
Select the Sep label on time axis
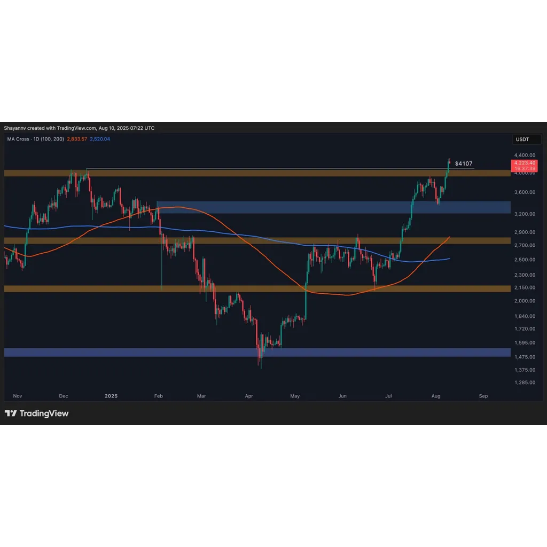[x=483, y=396]
